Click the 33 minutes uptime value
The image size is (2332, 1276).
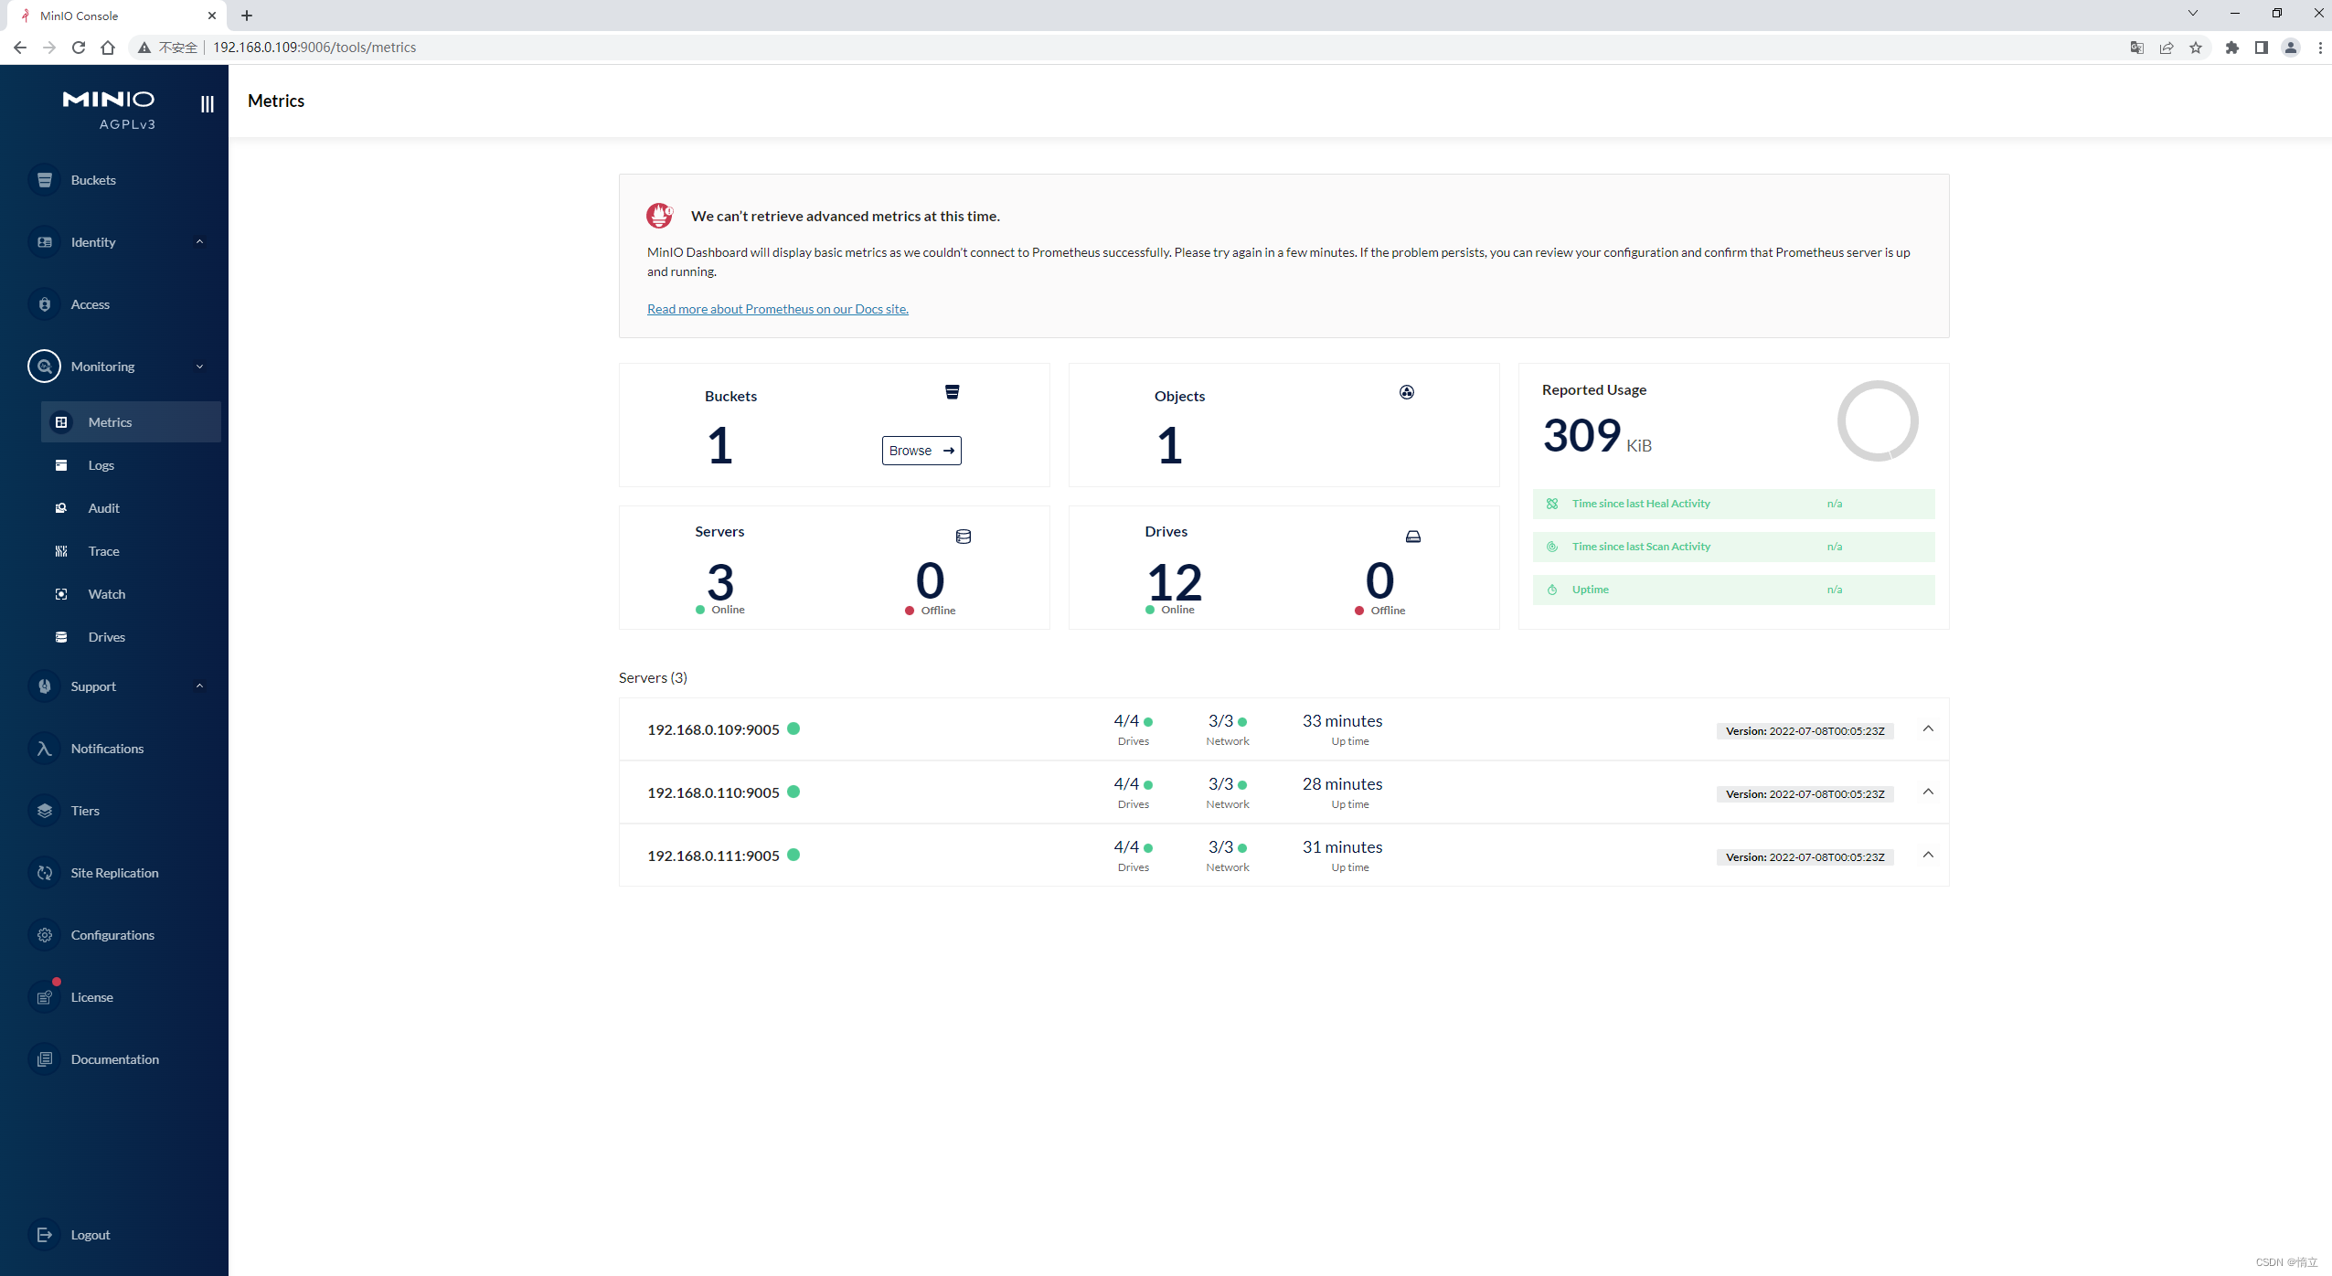click(1342, 721)
